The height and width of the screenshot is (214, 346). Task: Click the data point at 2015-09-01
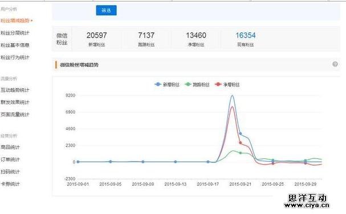78,162
